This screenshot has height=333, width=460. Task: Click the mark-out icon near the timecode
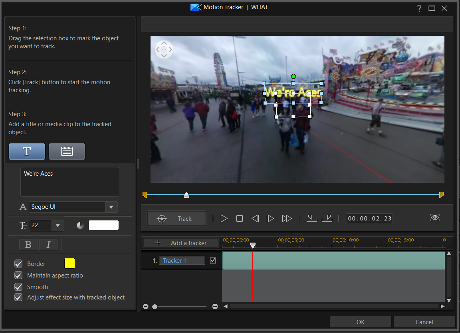click(x=327, y=218)
